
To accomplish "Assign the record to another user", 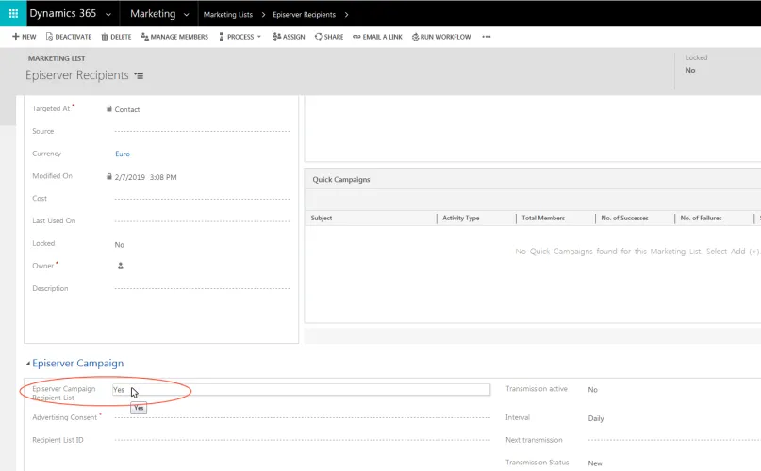I will pyautogui.click(x=289, y=37).
